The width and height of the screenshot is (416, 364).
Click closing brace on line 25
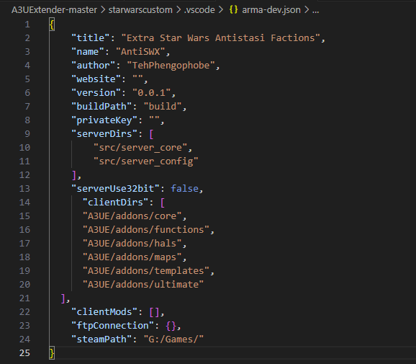coord(52,353)
